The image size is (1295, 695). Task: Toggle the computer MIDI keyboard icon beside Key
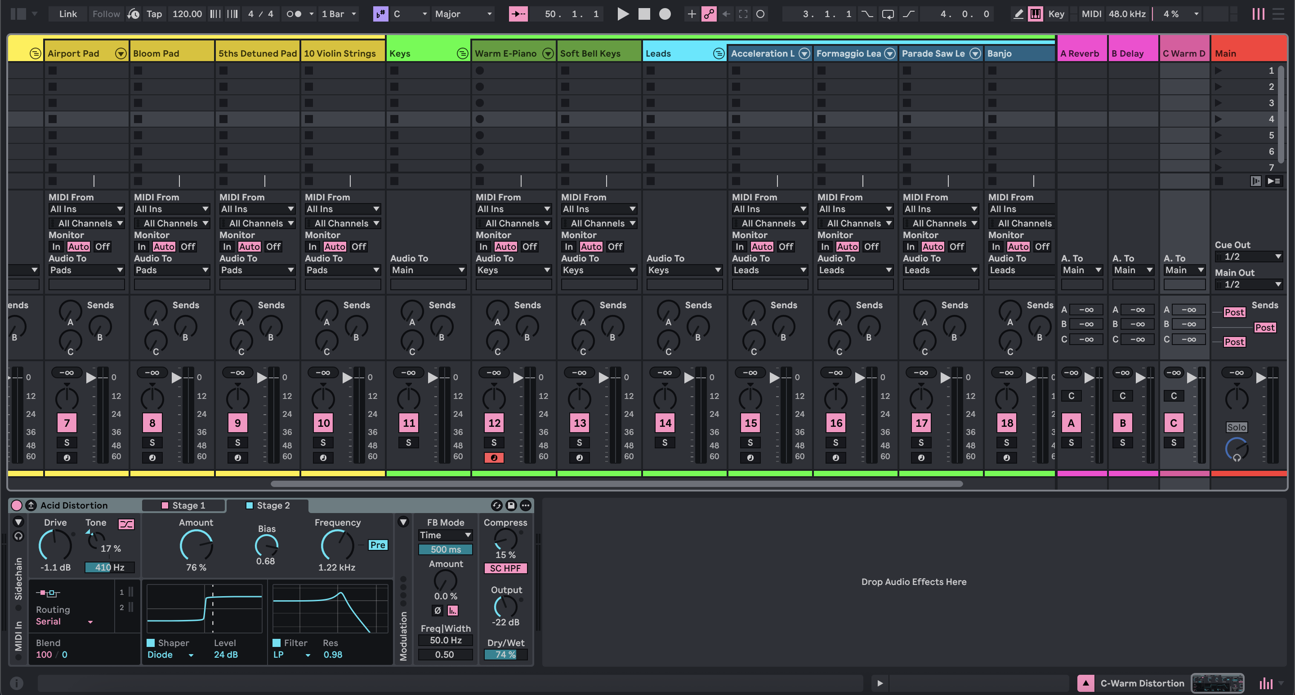click(1036, 13)
